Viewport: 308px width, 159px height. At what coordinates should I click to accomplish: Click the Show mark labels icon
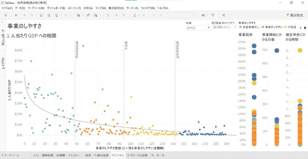pos(154,15)
